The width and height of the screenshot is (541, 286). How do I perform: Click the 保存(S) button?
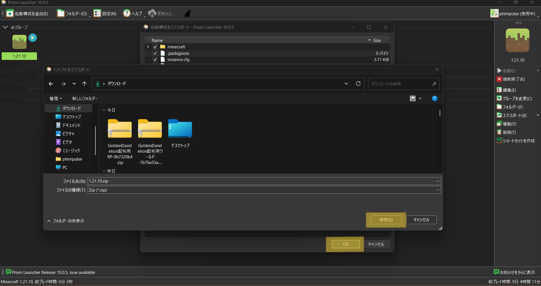(x=386, y=220)
